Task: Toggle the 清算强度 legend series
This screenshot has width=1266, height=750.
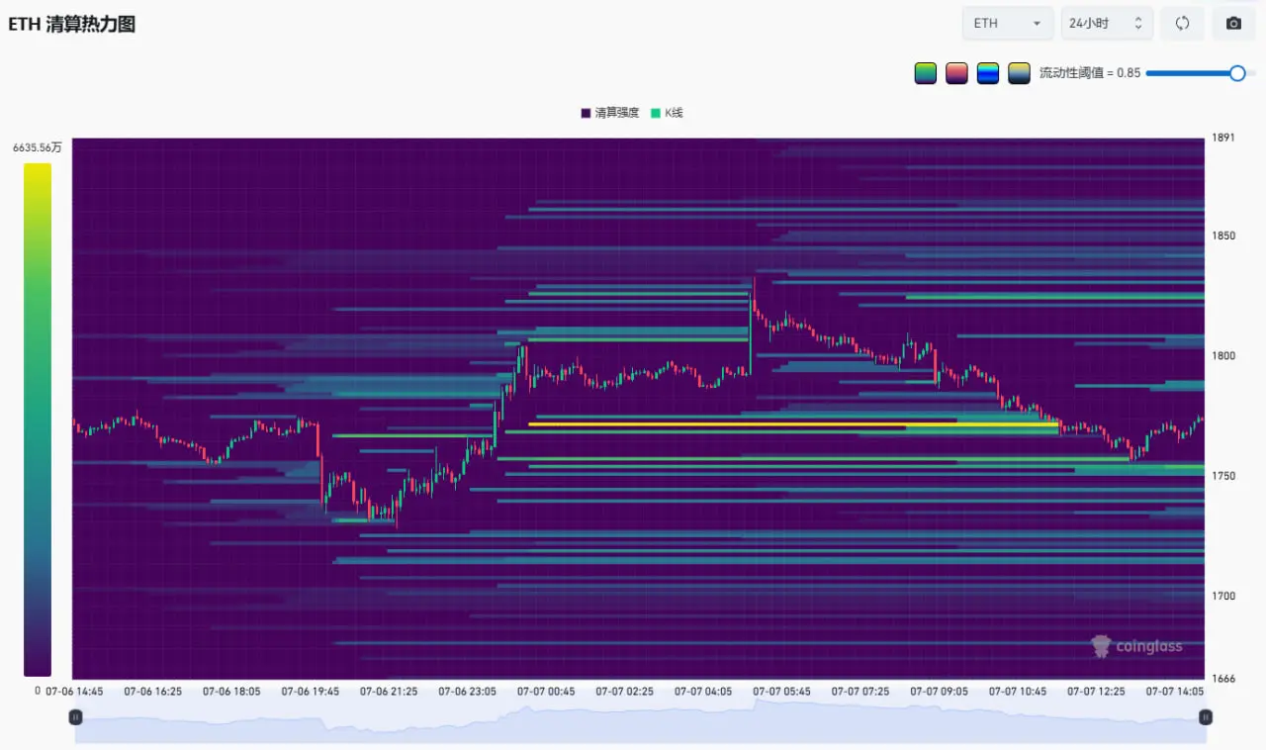Action: coord(610,113)
